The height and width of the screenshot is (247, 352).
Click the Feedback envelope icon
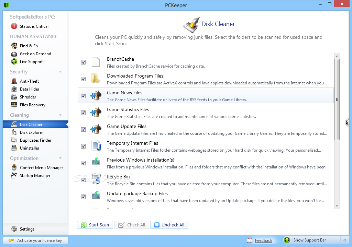[250, 240]
